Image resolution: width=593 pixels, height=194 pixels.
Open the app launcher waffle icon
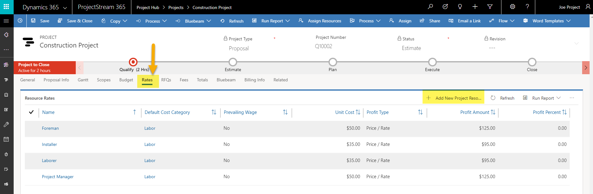pyautogui.click(x=7, y=7)
